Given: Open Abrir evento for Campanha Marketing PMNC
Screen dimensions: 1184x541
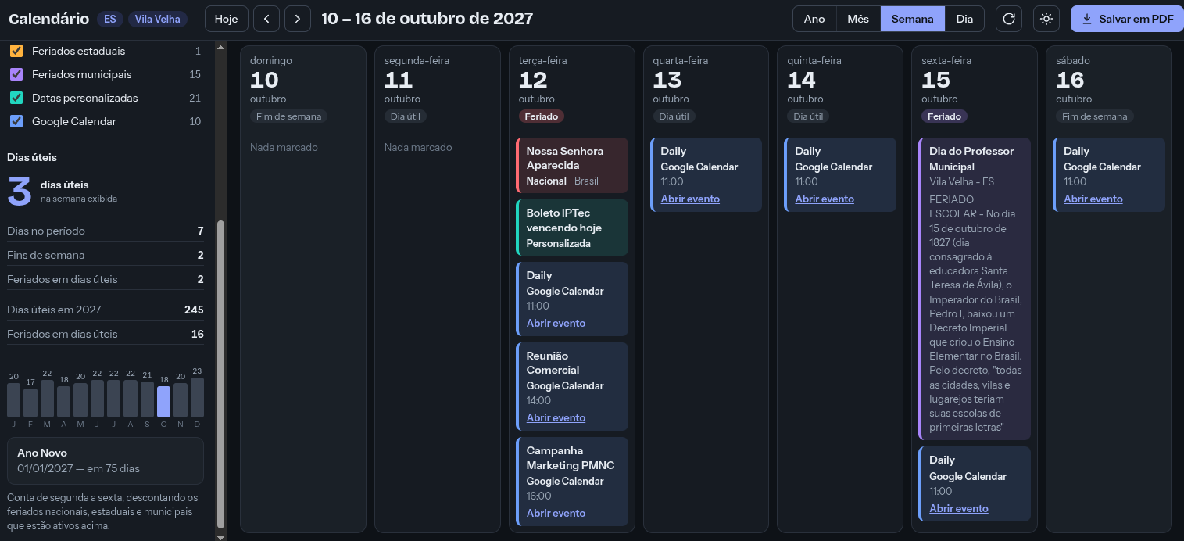Looking at the screenshot, I should tap(556, 513).
